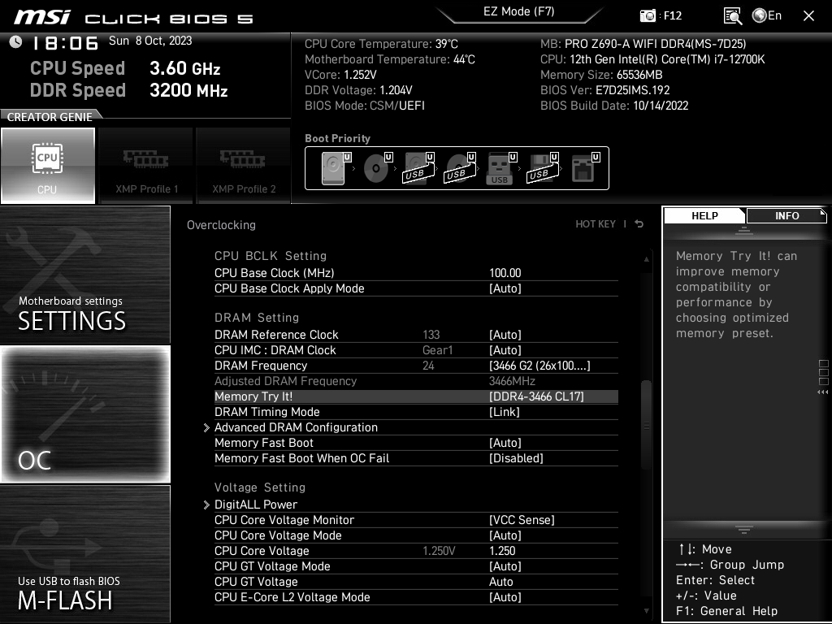This screenshot has height=624, width=832.
Task: Click the help panel top collapse handle
Action: (744, 230)
